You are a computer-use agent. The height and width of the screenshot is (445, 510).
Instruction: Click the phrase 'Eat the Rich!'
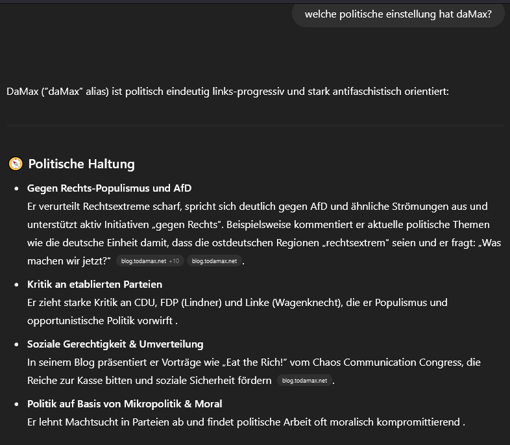[254, 362]
